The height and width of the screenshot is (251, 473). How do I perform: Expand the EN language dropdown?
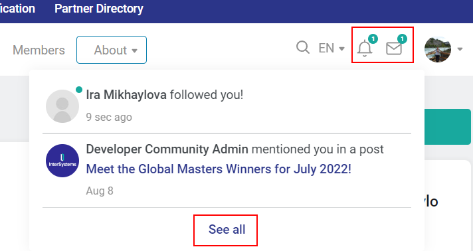331,48
